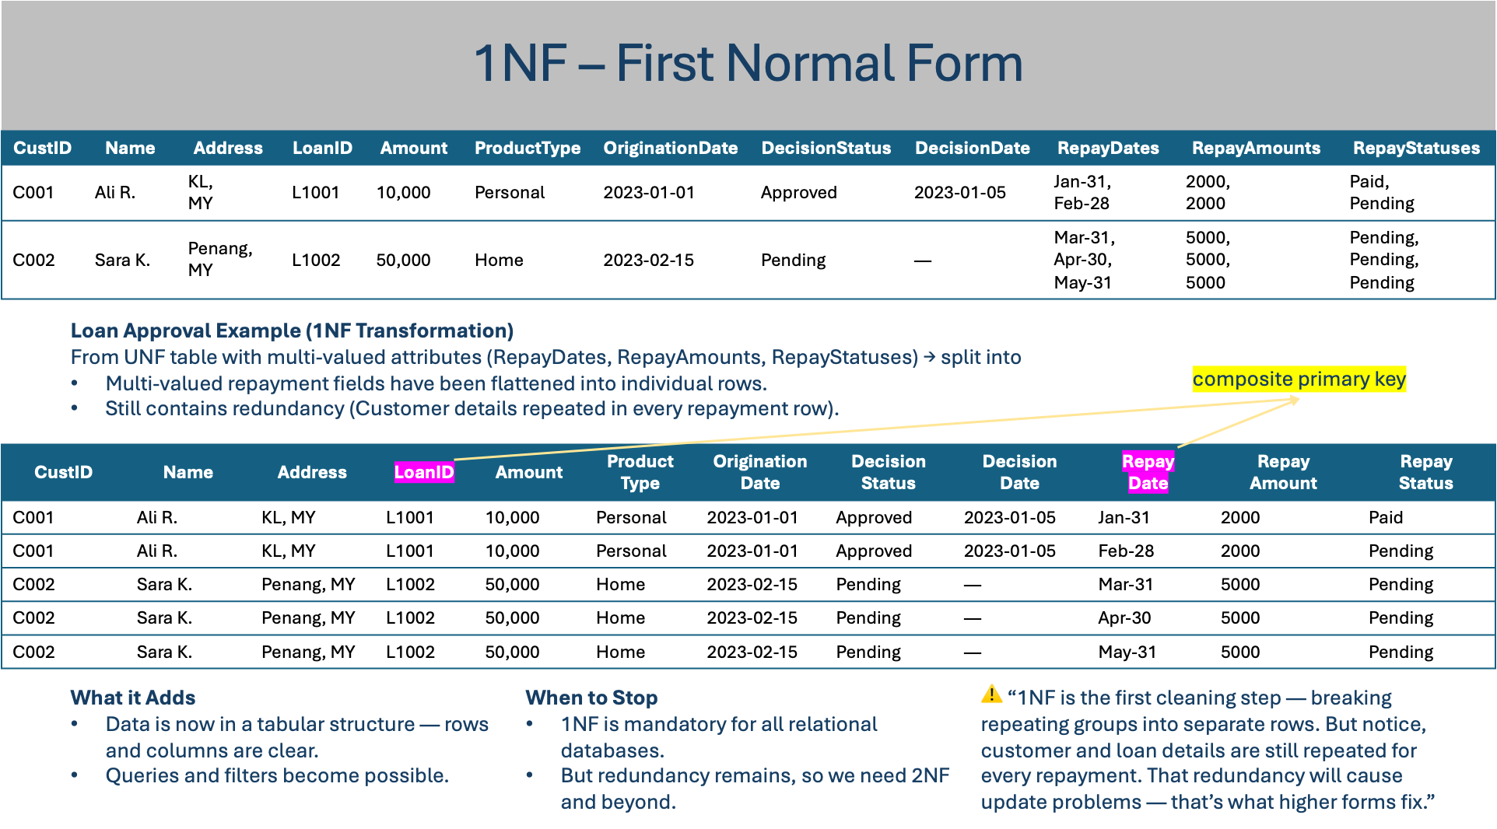Click the two-line "Origination Date" header
Screen dimensions: 1497x829
pos(759,472)
